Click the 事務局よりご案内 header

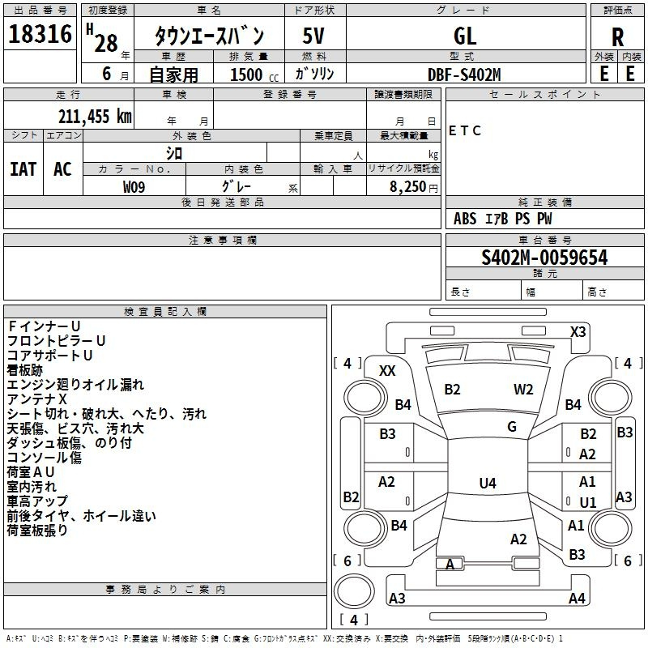click(x=165, y=590)
